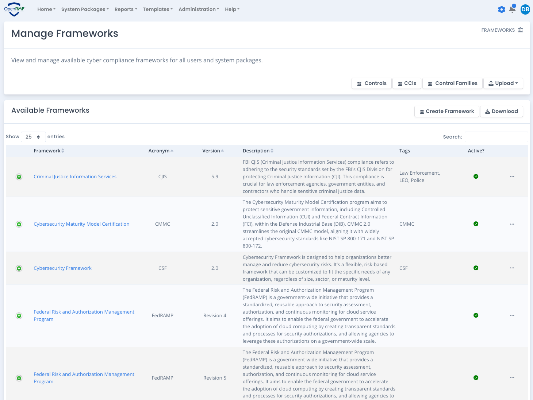Image resolution: width=533 pixels, height=400 pixels.
Task: Open the Help menu
Action: pos(232,9)
